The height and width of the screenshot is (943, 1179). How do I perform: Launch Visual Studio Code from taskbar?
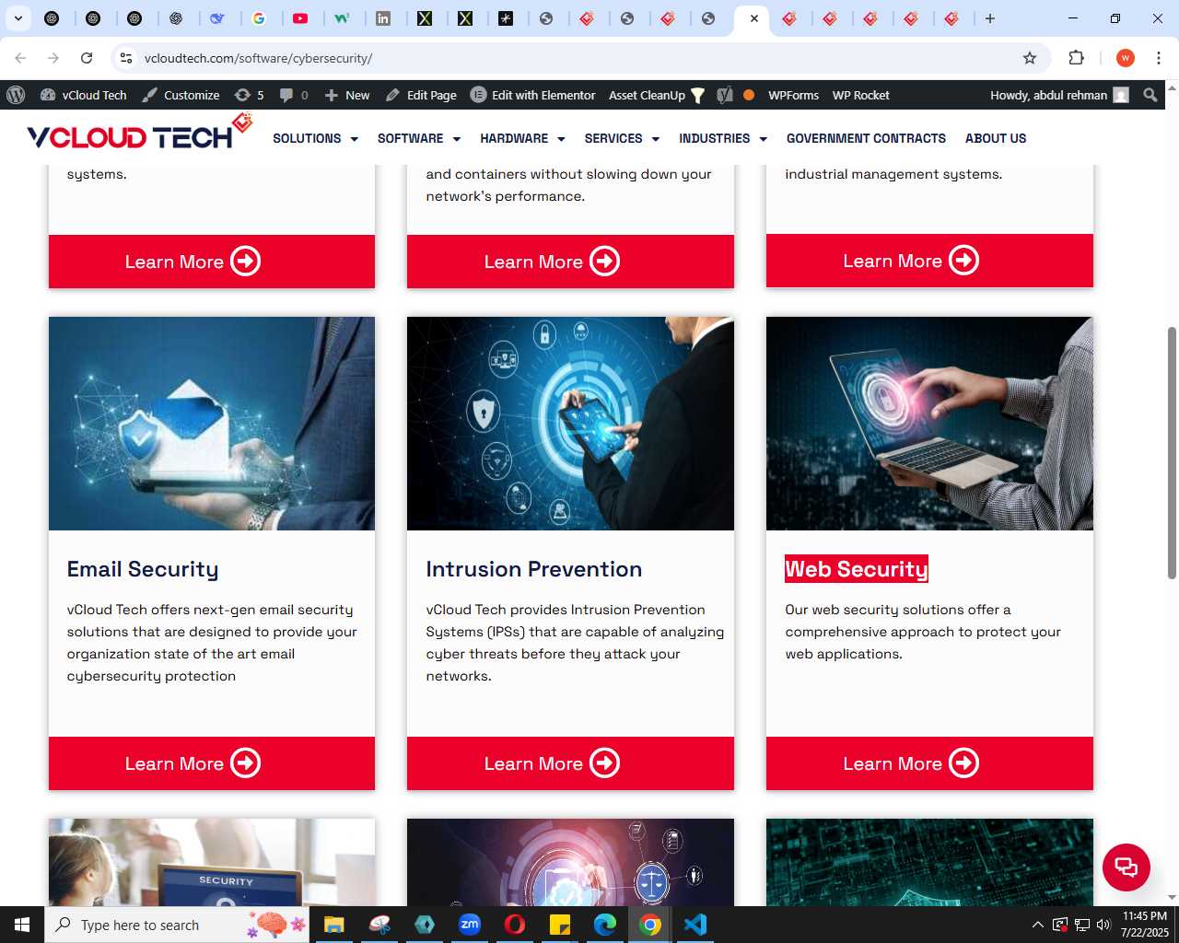695,925
